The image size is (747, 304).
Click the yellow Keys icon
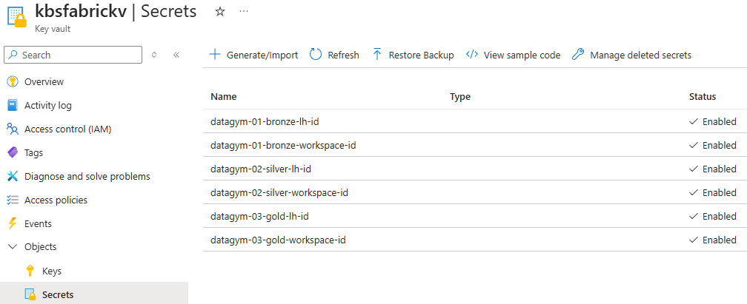30,271
